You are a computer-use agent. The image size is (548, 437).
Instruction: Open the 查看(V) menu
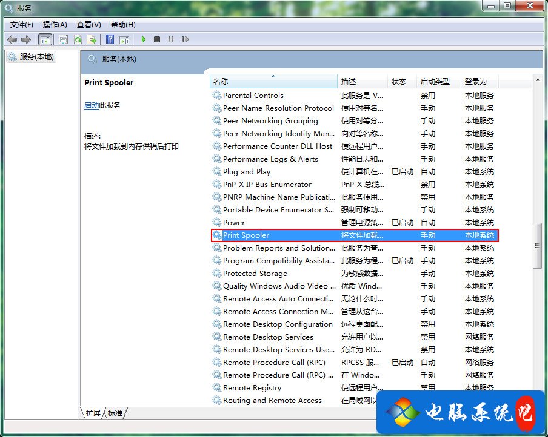tap(88, 24)
